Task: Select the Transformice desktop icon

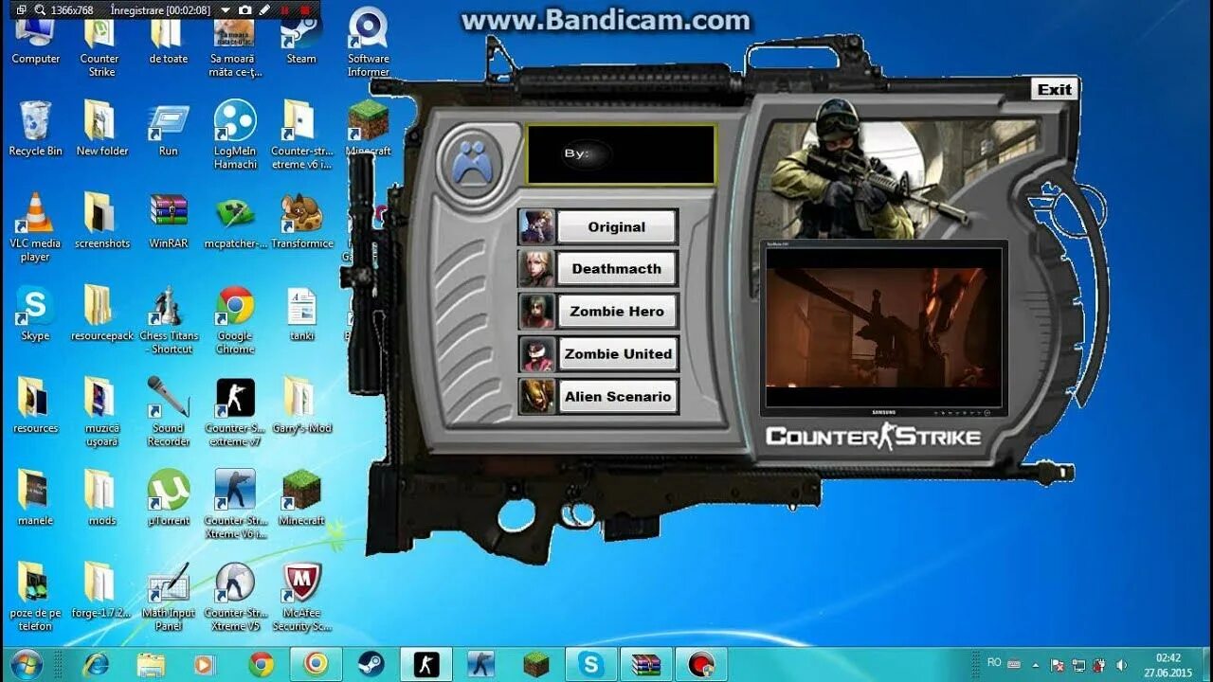Action: [301, 222]
